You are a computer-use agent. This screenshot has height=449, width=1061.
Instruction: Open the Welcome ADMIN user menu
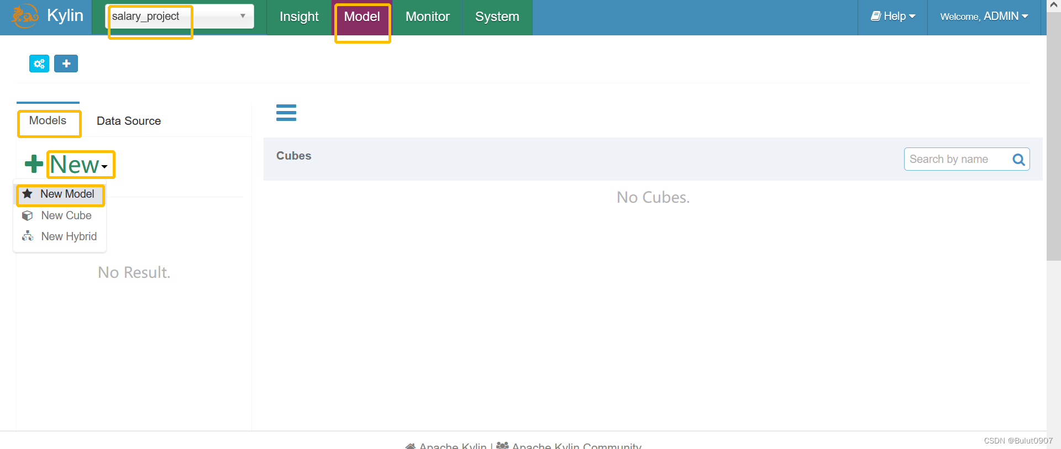pos(984,17)
